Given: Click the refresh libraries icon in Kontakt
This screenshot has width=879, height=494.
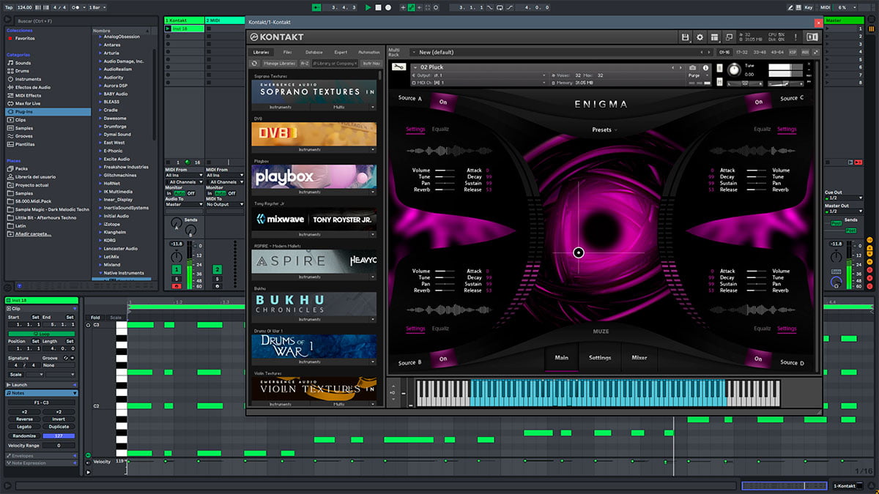Looking at the screenshot, I should [255, 64].
